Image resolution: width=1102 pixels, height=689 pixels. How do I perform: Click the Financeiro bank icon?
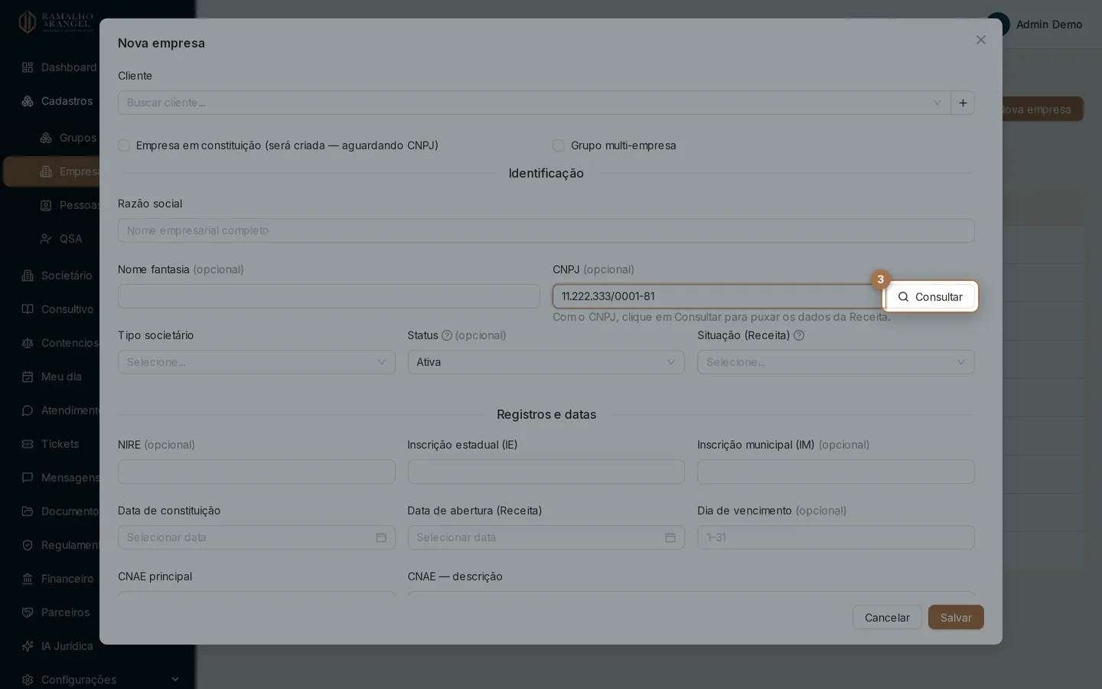pyautogui.click(x=28, y=579)
